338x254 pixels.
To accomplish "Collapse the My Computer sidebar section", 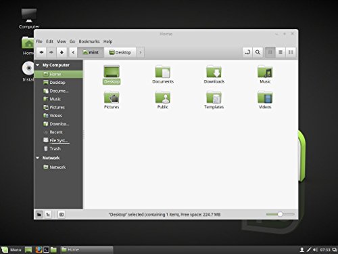I will click(x=38, y=65).
